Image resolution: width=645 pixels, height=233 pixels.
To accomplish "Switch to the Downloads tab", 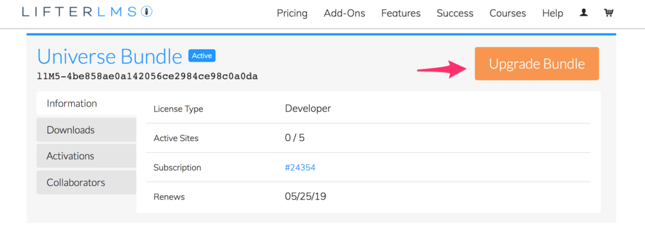I will [x=86, y=130].
